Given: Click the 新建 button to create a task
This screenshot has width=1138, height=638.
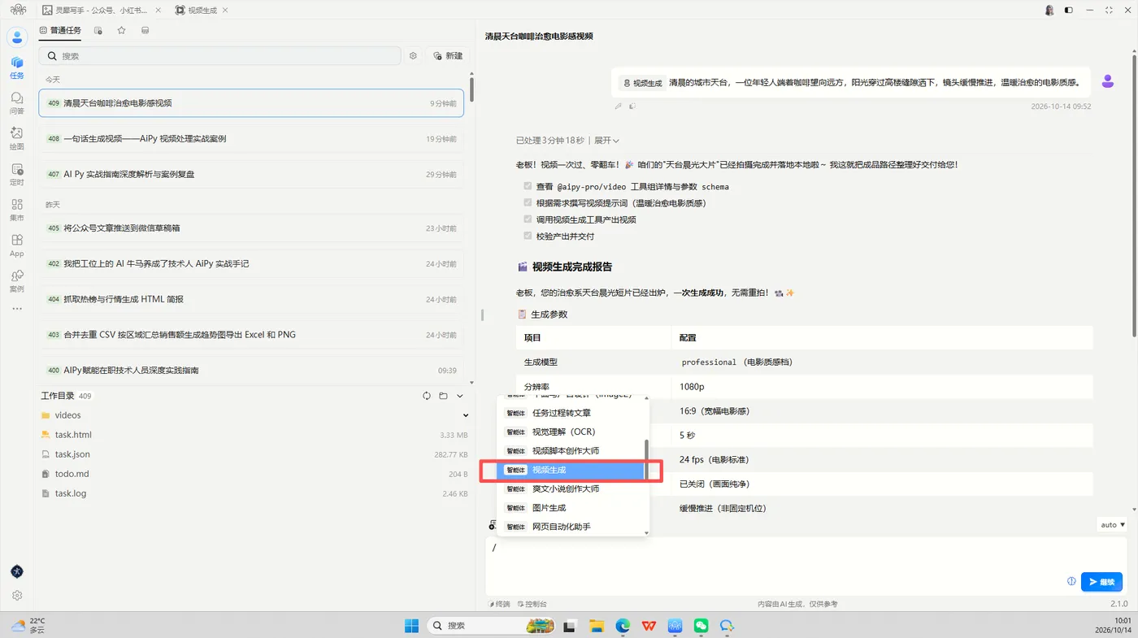Looking at the screenshot, I should point(448,56).
